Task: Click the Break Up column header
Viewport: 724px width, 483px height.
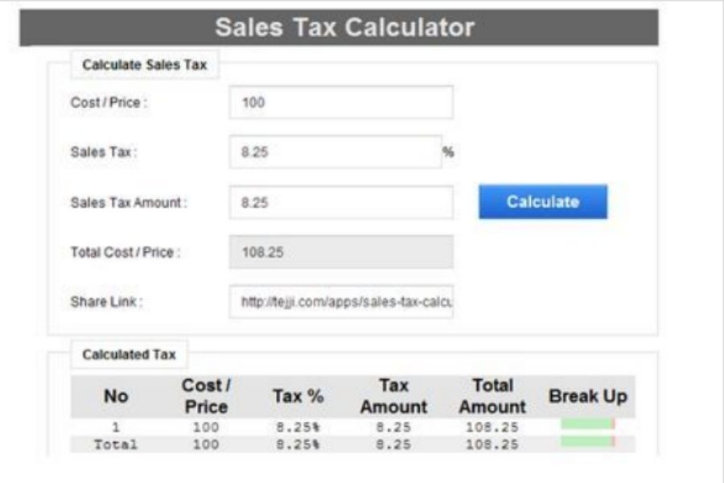Action: click(x=588, y=396)
